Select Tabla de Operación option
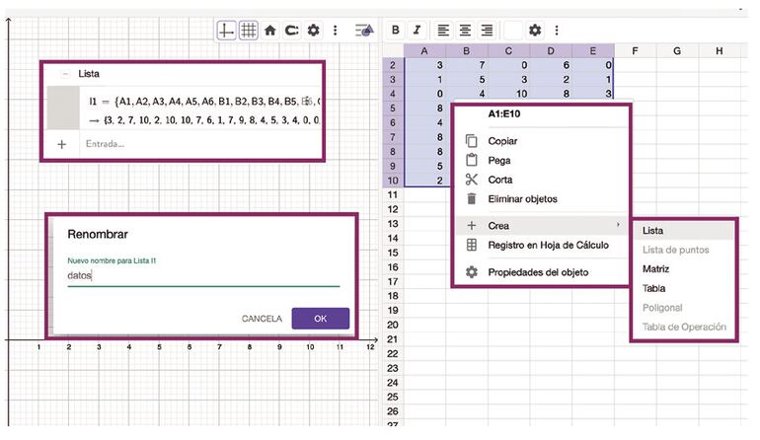This screenshot has width=760, height=440. pos(684,328)
